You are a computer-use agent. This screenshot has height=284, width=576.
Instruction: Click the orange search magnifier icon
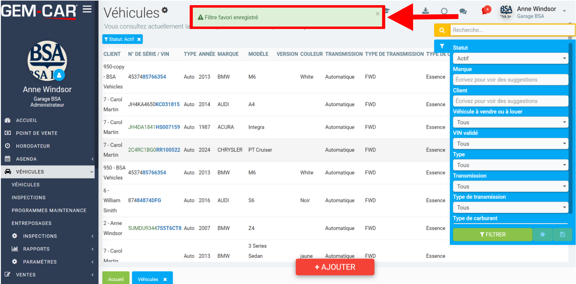coord(442,30)
